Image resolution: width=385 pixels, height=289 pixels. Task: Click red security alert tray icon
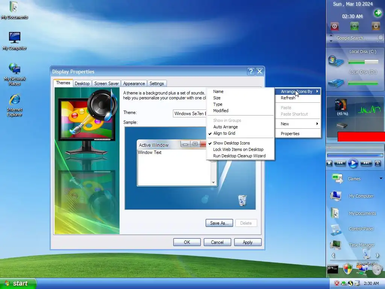point(336,283)
